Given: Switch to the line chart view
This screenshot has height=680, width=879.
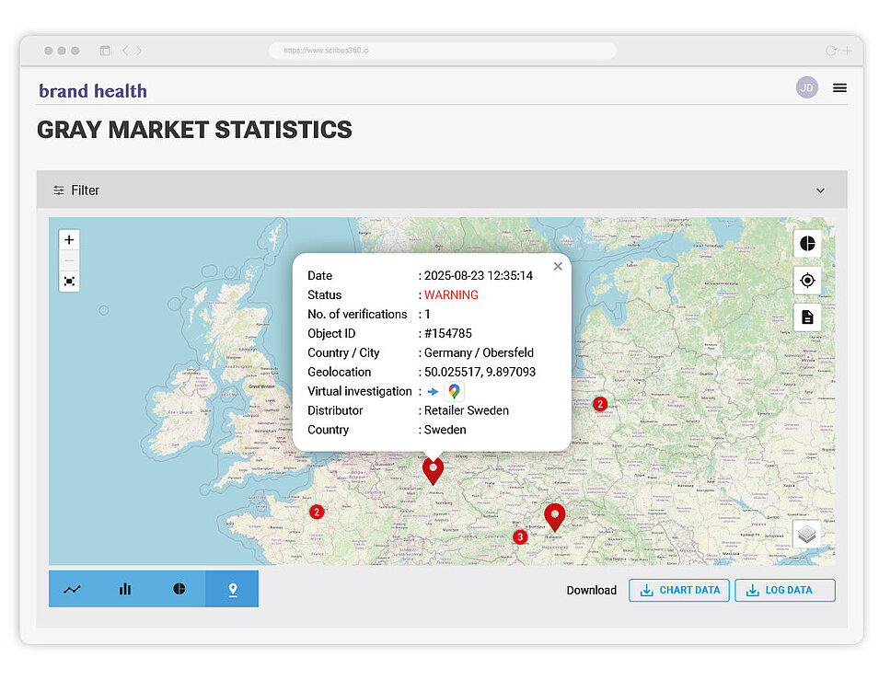Looking at the screenshot, I should 73,589.
